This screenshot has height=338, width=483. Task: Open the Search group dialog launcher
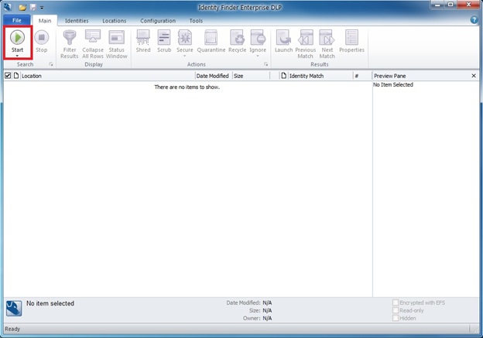[51, 64]
